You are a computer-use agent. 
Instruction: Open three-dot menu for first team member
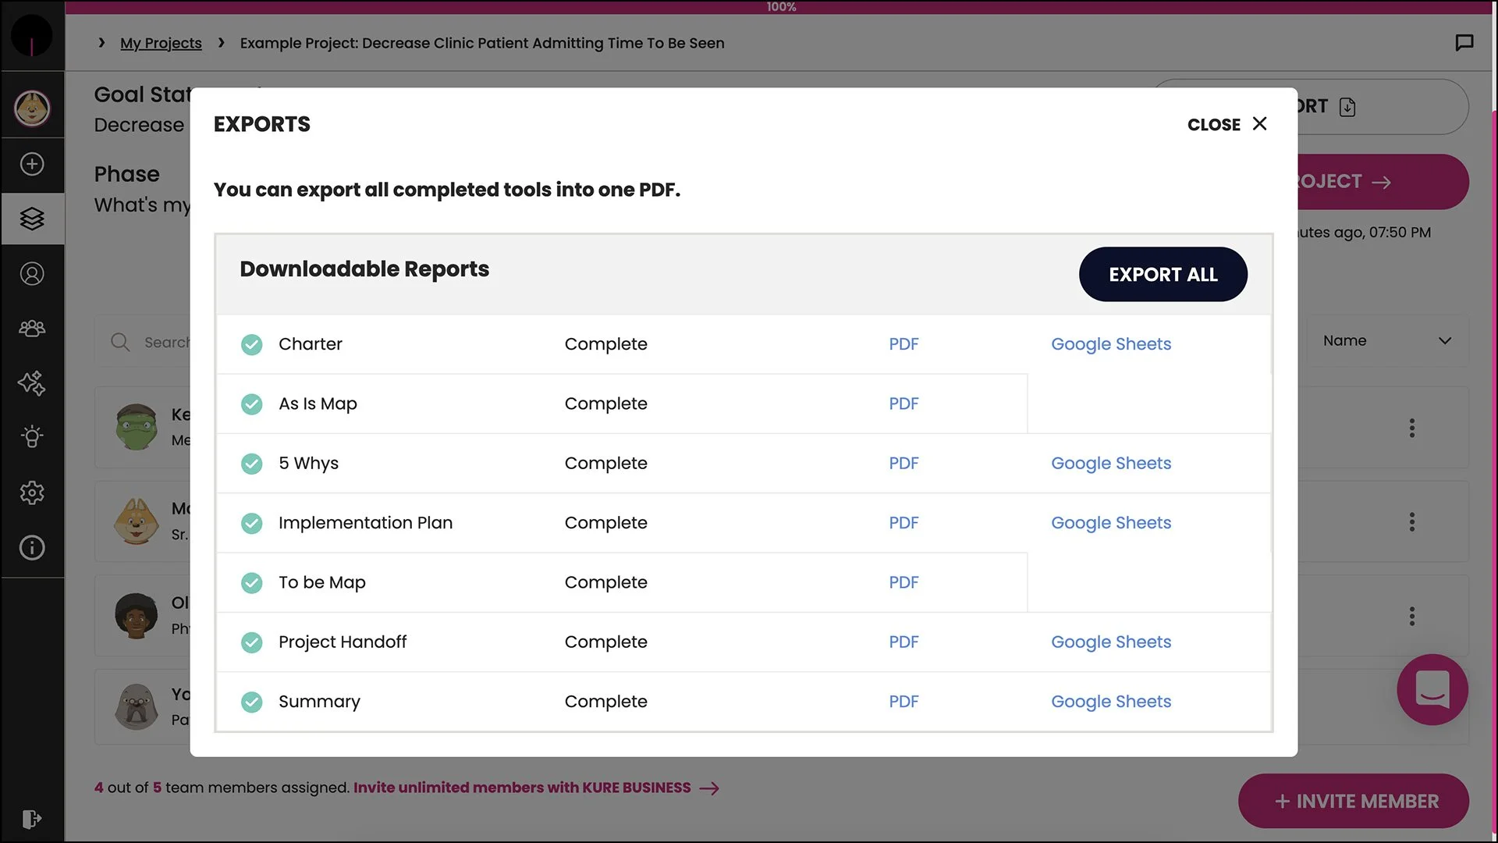tap(1411, 428)
